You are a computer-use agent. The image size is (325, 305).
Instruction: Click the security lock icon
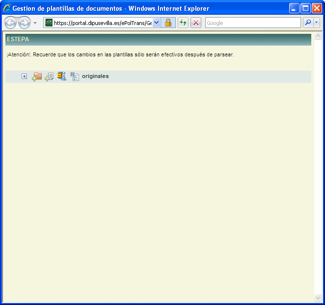(x=168, y=23)
